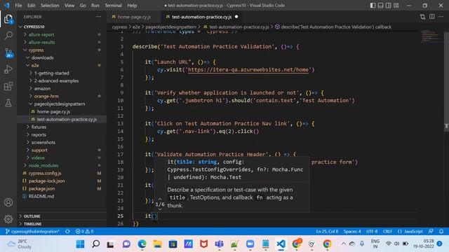Viewport: 449px width, 252px height.
Task: Open the Help menu
Action: 132,5
